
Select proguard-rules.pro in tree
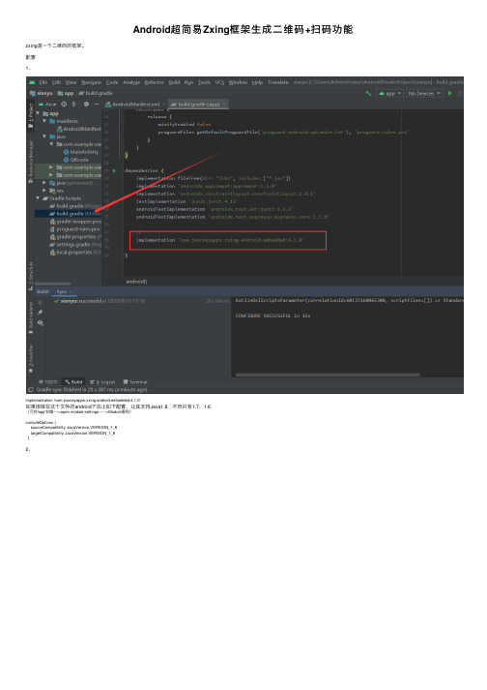pyautogui.click(x=75, y=229)
